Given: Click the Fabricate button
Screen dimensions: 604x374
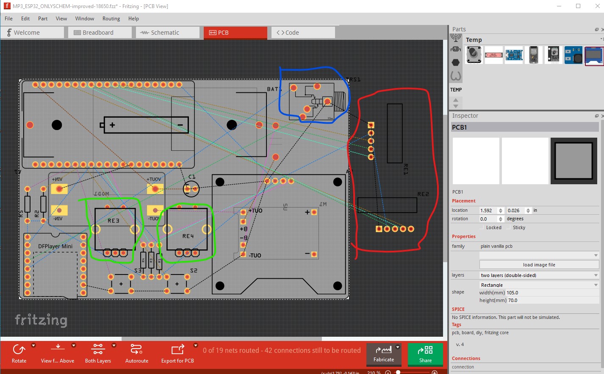Looking at the screenshot, I should 384,355.
